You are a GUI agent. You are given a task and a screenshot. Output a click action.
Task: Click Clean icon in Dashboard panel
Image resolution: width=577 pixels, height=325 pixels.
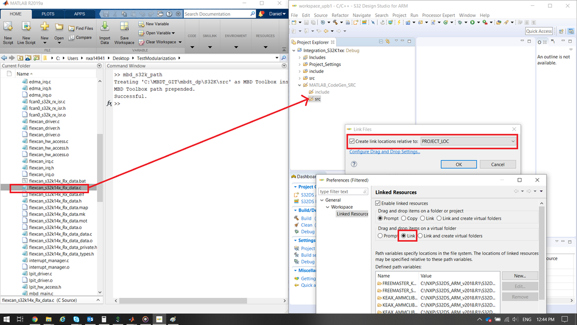pos(297,225)
